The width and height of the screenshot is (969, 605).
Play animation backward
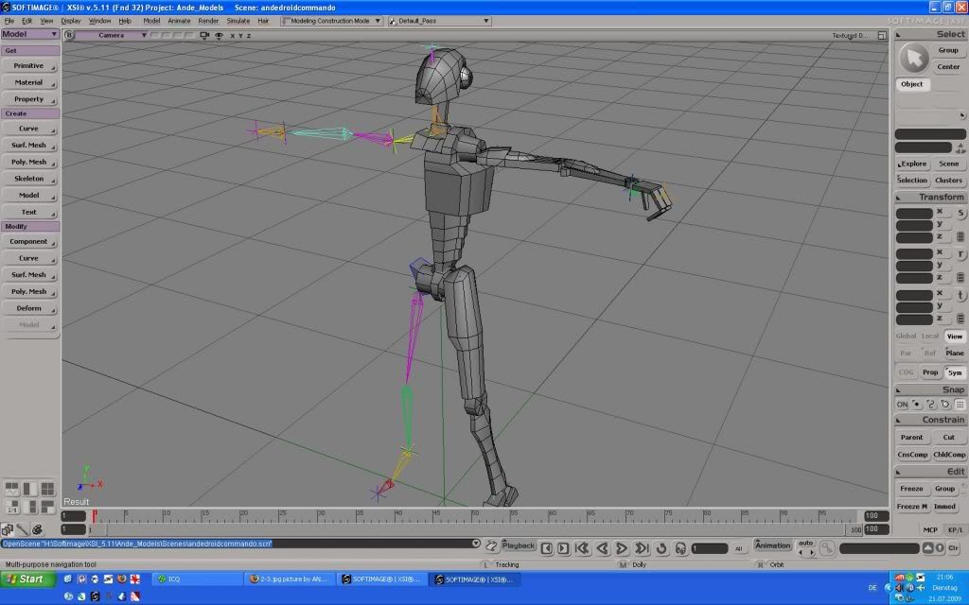pyautogui.click(x=602, y=548)
